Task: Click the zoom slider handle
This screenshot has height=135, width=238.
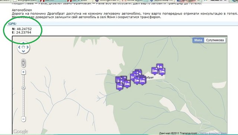Action: coord(23,88)
